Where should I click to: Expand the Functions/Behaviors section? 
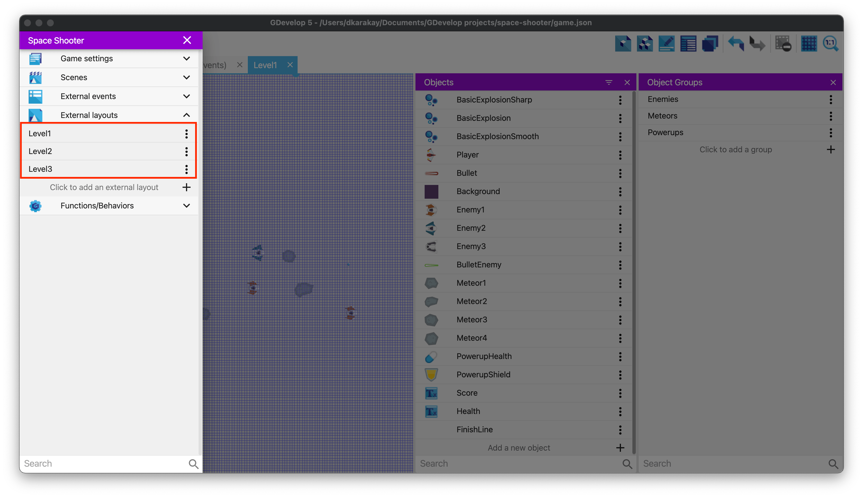click(x=186, y=206)
